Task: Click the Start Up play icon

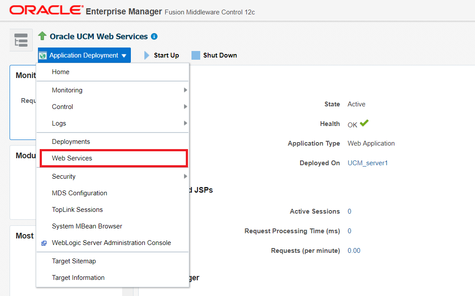Action: [x=147, y=55]
